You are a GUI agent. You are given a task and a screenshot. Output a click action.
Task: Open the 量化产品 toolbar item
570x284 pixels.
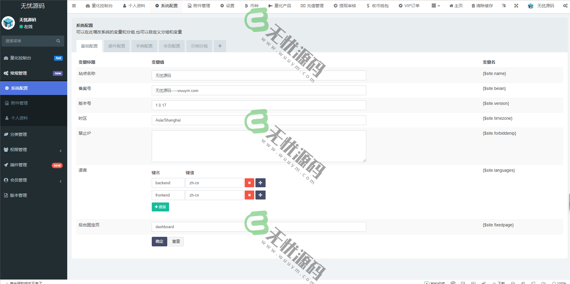(280, 5)
